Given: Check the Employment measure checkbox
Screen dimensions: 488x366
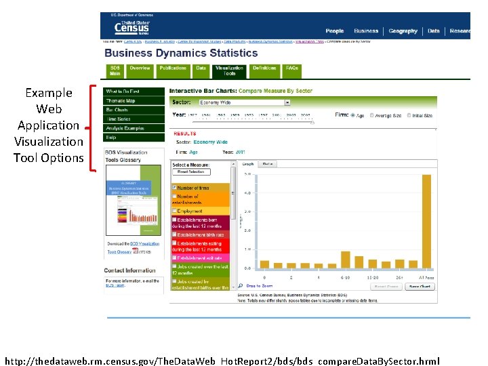Looking at the screenshot, I should point(174,211).
